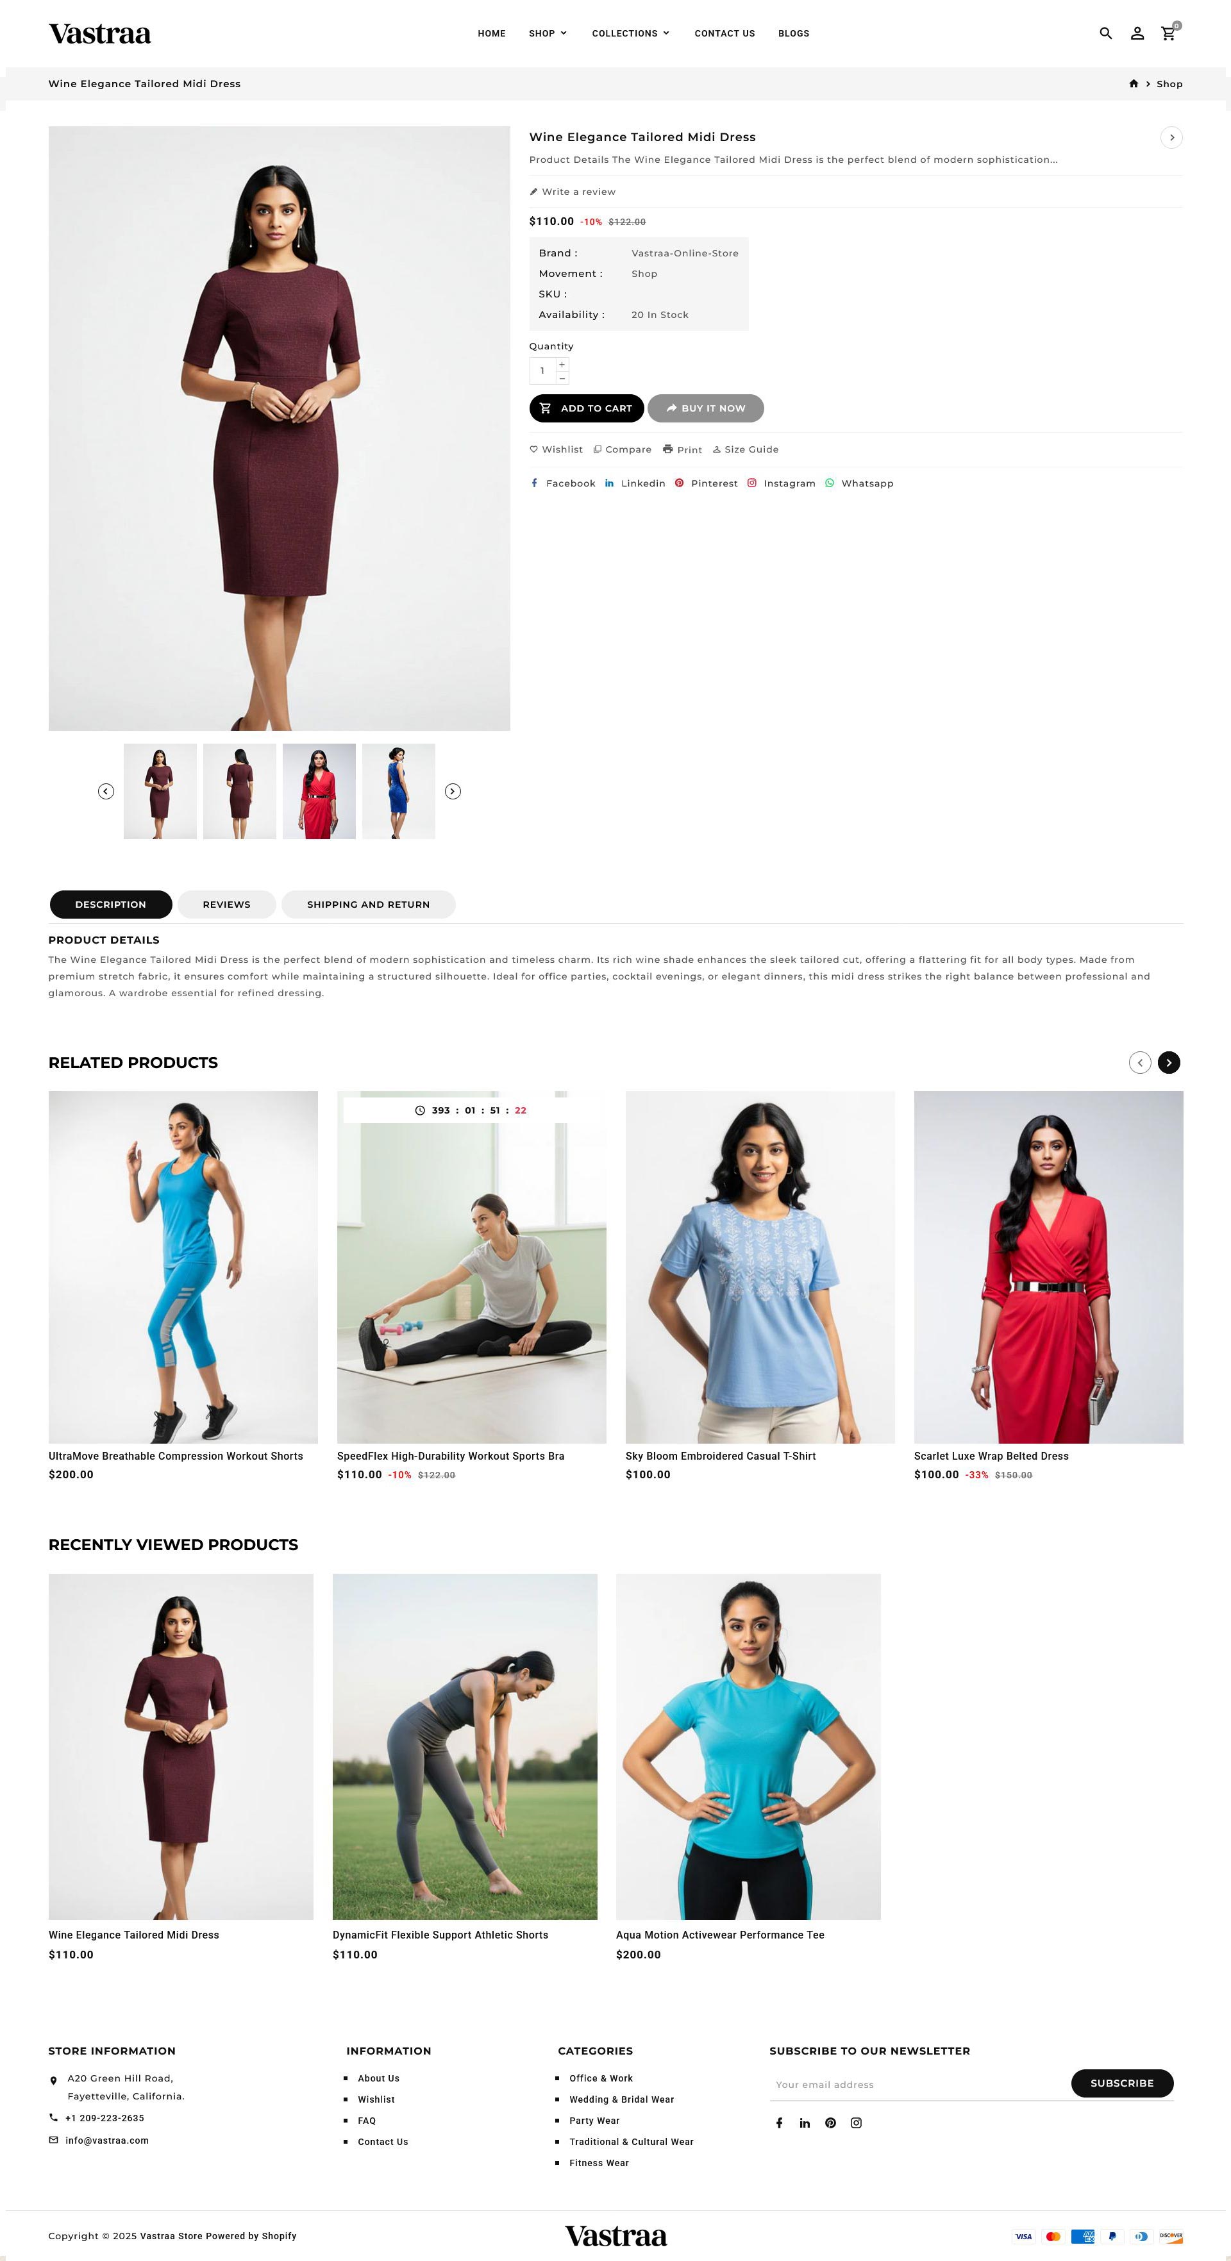Viewport: 1231px width, 2261px height.
Task: Open the search icon in header
Action: [1105, 33]
